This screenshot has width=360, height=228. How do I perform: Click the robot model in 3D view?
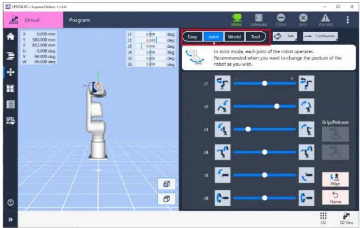click(x=97, y=120)
